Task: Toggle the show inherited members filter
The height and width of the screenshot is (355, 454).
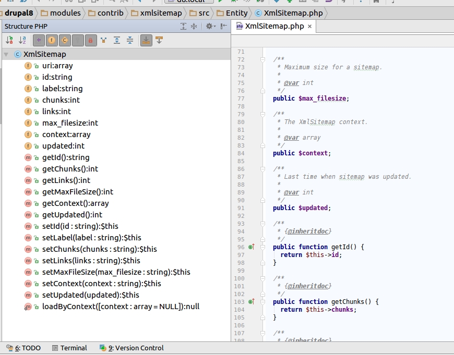Action: (39, 40)
